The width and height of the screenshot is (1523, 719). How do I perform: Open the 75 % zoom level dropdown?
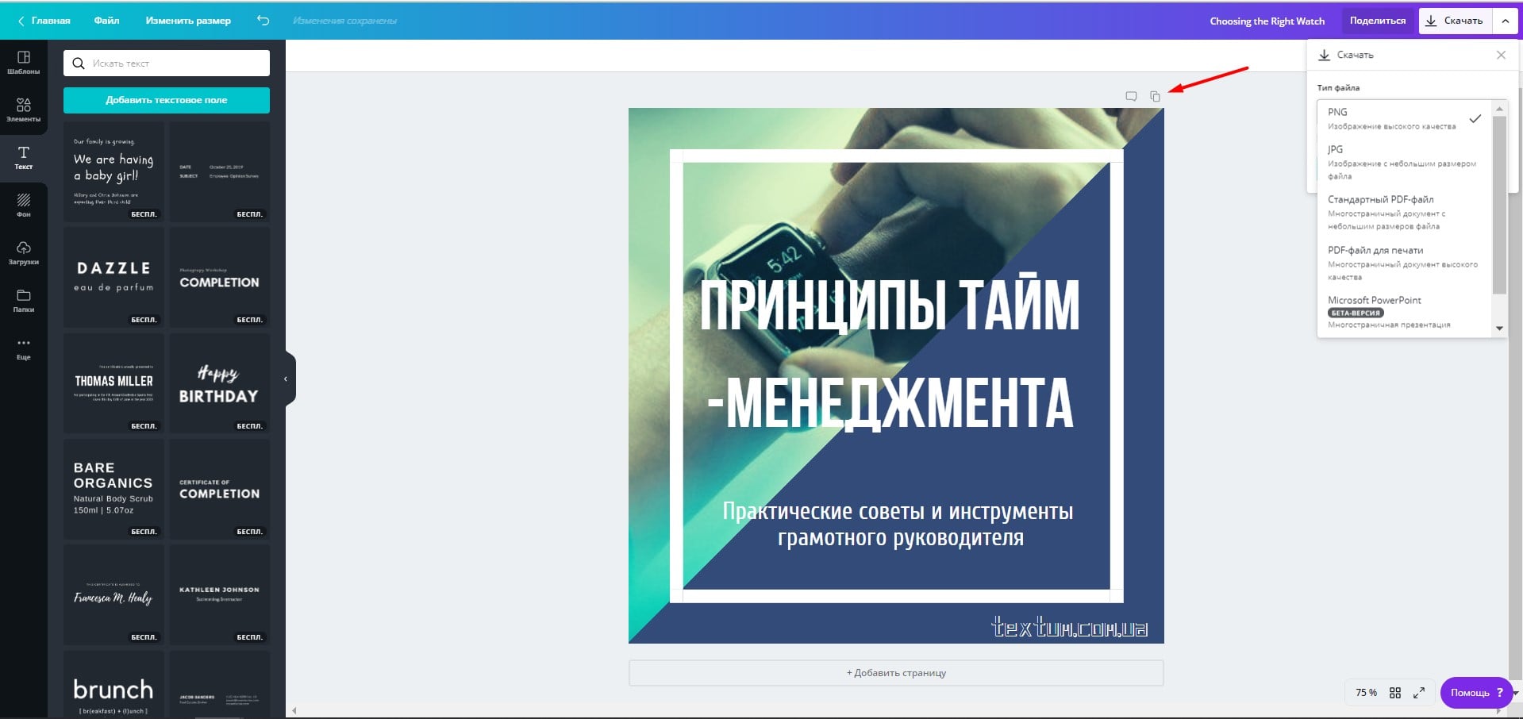[x=1366, y=693]
